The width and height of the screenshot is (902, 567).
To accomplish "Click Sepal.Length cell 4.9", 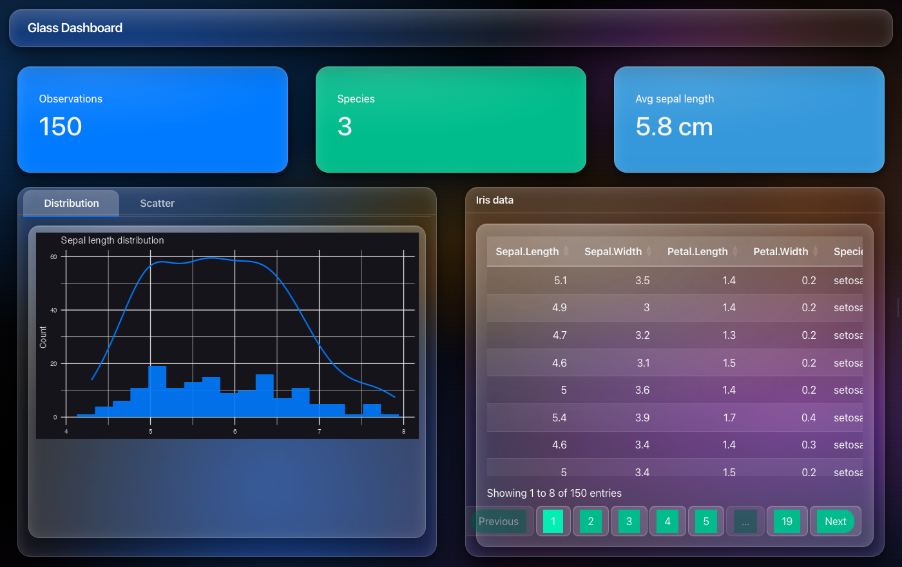I will (532, 307).
